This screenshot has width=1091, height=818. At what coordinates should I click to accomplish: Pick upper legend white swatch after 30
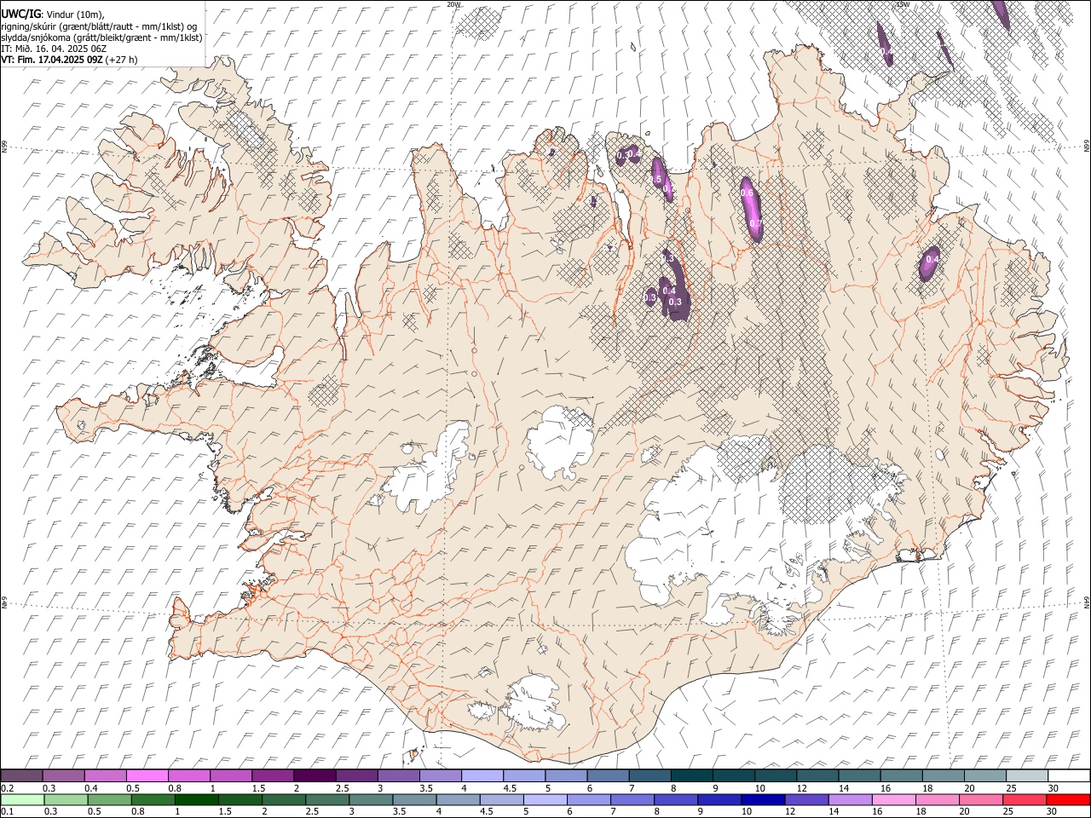1069,775
